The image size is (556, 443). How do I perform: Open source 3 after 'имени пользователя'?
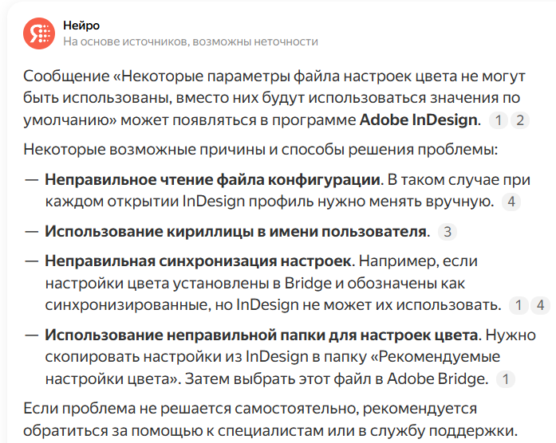448,232
